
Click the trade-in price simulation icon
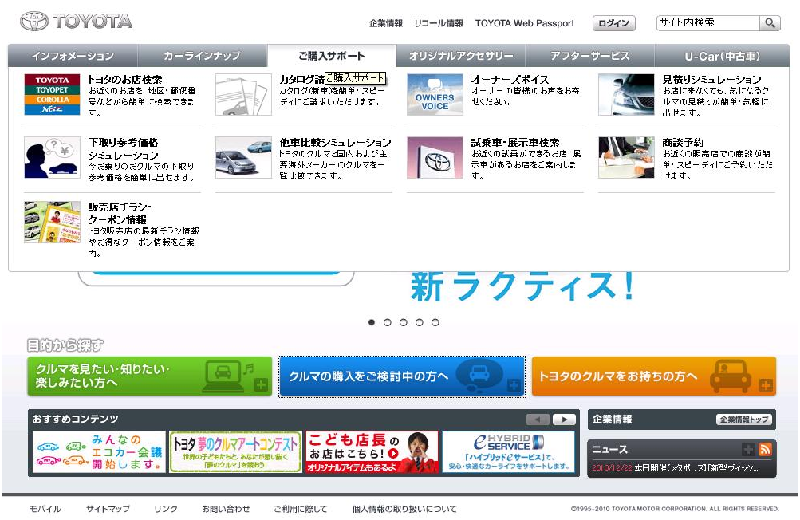[x=52, y=157]
